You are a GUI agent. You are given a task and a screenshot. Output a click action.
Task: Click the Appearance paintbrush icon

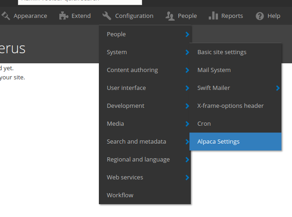(x=6, y=16)
